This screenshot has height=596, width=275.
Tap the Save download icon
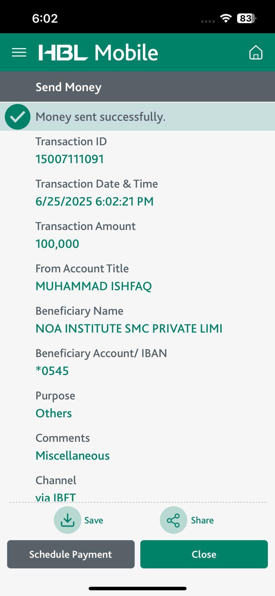pos(67,520)
